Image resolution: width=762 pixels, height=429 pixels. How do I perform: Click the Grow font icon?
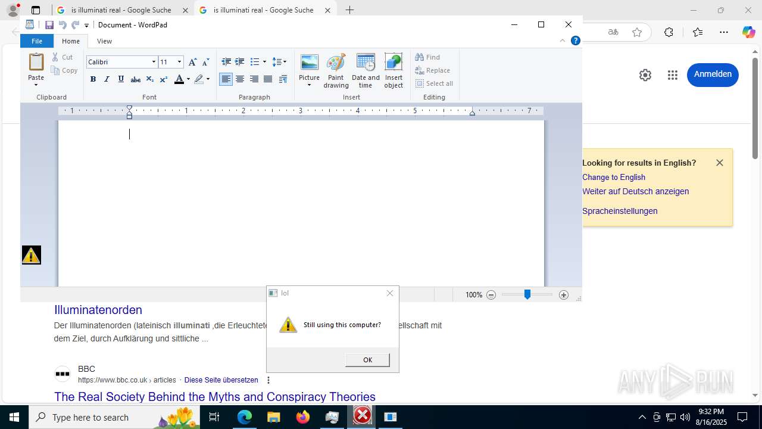[x=192, y=62]
